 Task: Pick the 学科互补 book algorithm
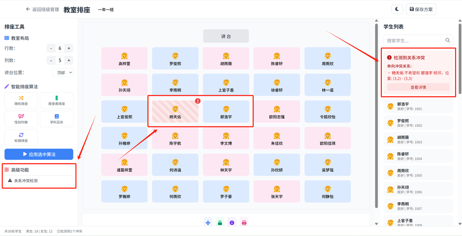(57, 119)
